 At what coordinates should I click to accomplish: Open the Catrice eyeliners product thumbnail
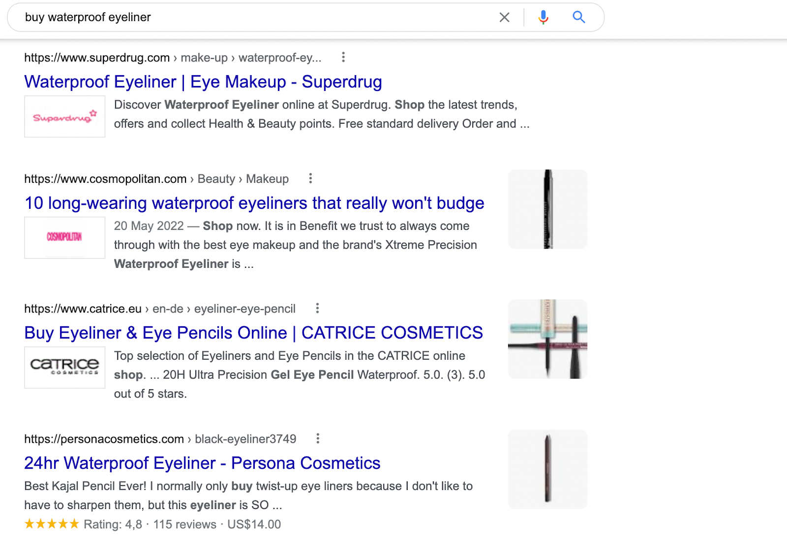click(547, 339)
